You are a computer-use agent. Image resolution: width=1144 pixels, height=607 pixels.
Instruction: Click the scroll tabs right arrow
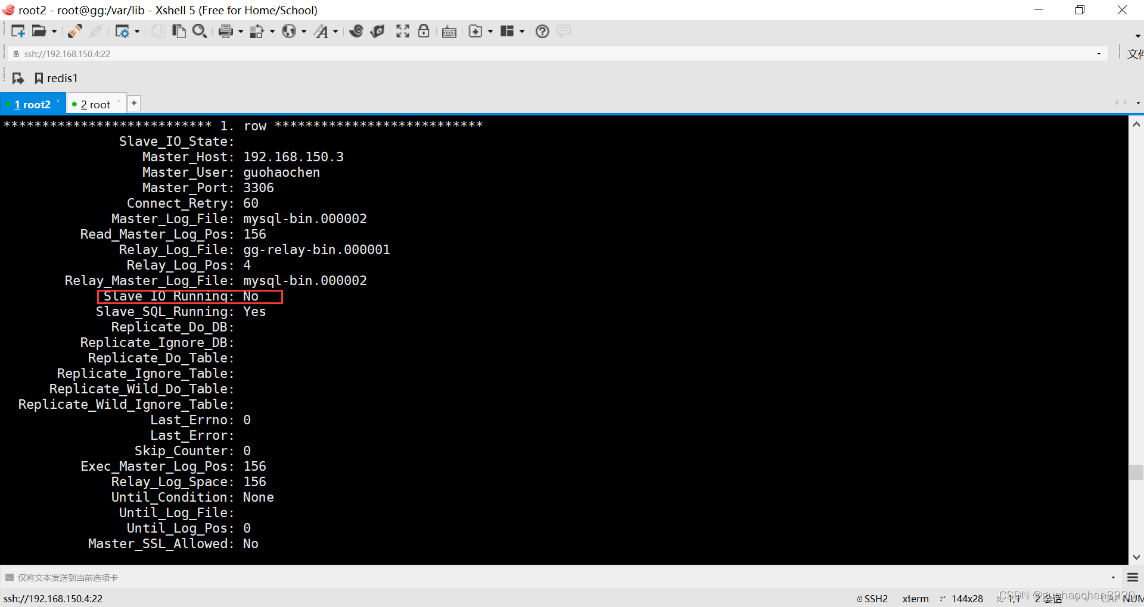(1125, 103)
